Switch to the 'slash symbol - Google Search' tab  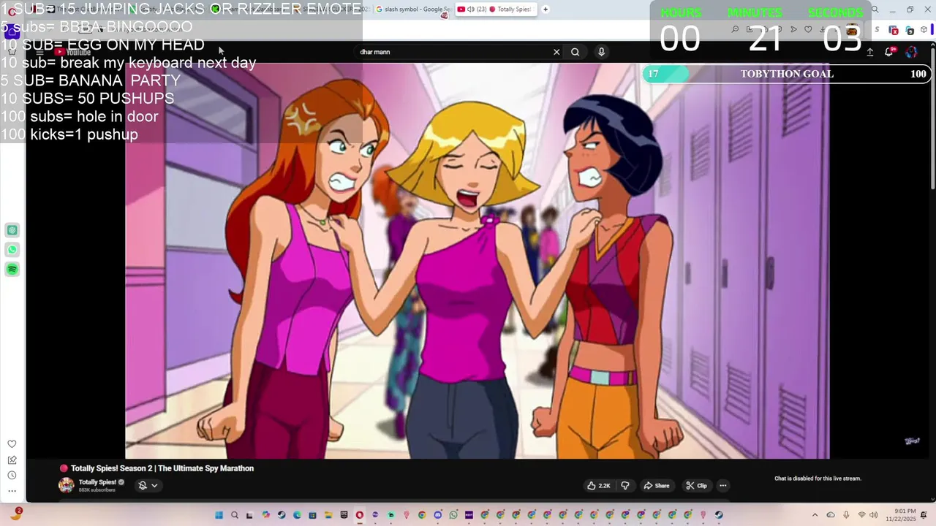point(413,9)
